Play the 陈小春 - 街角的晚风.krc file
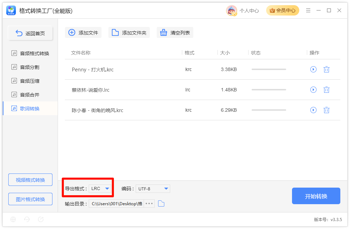The width and height of the screenshot is (350, 229). point(313,110)
